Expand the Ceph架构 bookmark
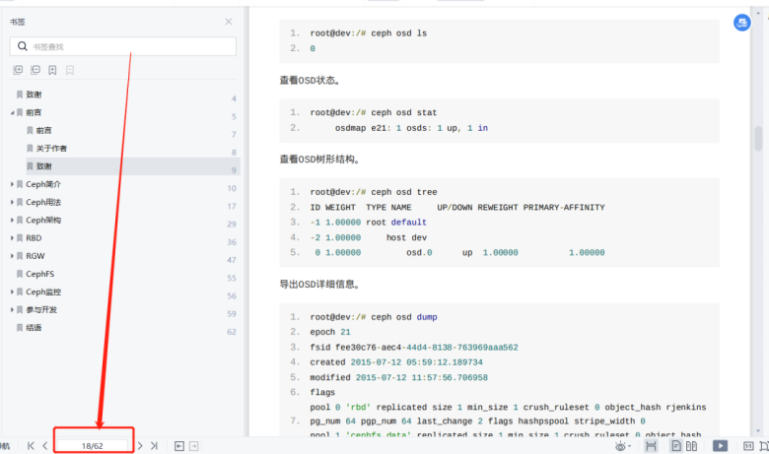Viewport: 769px width, 454px height. (x=12, y=221)
